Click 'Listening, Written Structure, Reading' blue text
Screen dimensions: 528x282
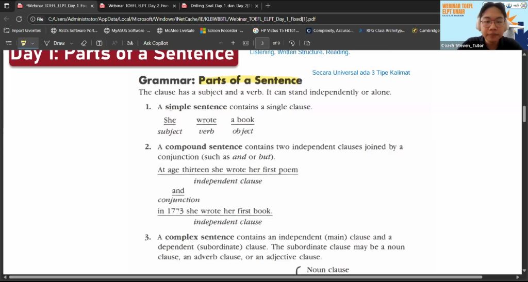[x=300, y=52]
